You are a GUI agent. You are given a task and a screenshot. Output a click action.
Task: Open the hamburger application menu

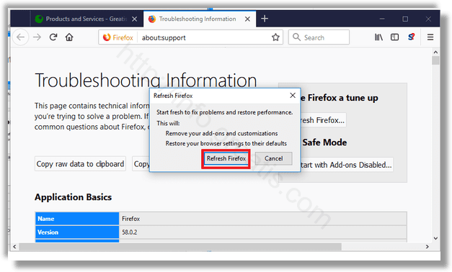430,37
